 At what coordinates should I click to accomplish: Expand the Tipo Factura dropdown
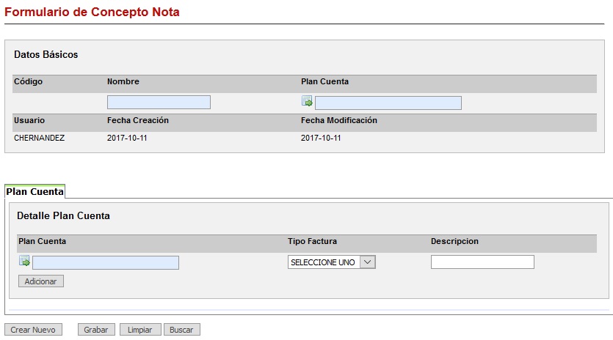[332, 262]
